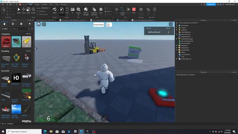The image size is (238, 134).
Task: Open Roblox menu icon in viewport
Action: [39, 24]
